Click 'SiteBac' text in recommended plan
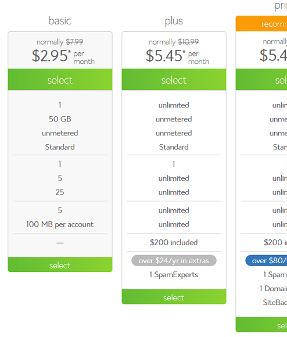The image size is (287, 337). (275, 303)
